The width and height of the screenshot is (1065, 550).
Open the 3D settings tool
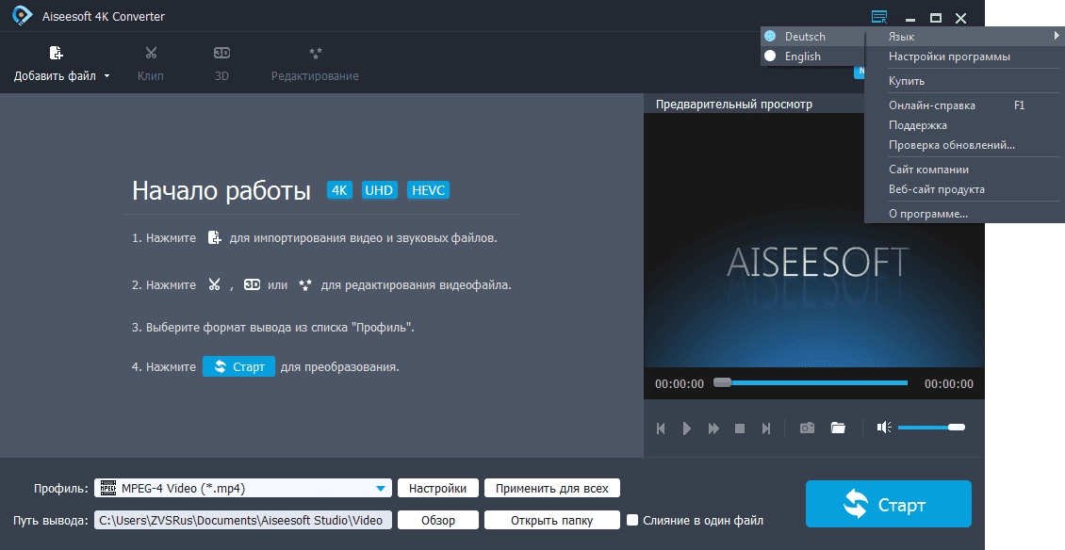(221, 53)
